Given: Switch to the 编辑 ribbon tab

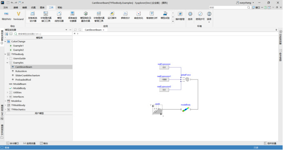Looking at the screenshot, I should click(x=25, y=8).
